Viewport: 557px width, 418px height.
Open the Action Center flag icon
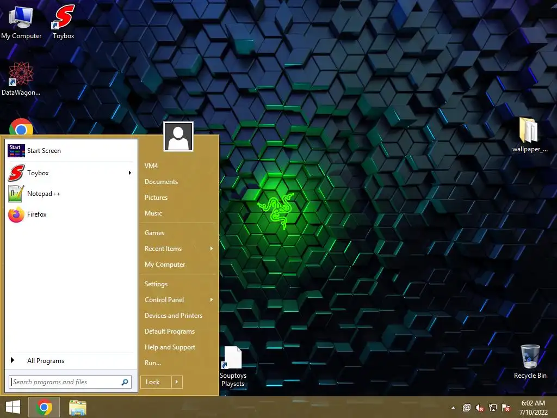point(506,408)
